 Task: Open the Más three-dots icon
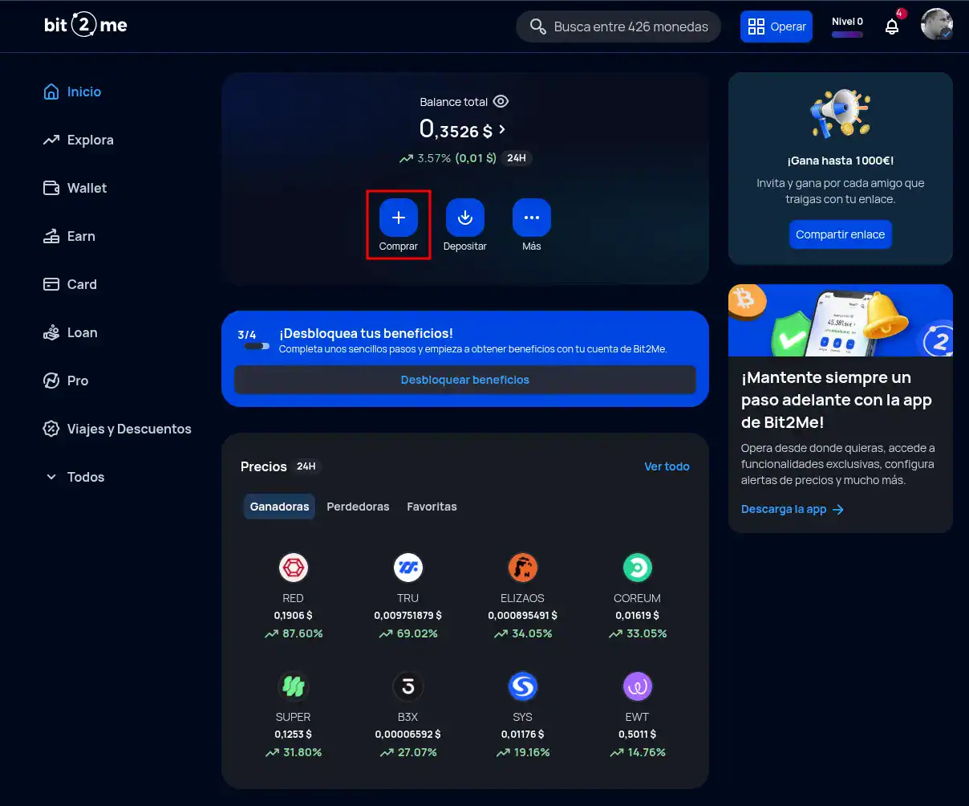coord(532,218)
